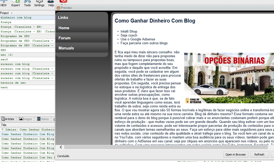Click the NEW toolbar icon

pos(4,1)
